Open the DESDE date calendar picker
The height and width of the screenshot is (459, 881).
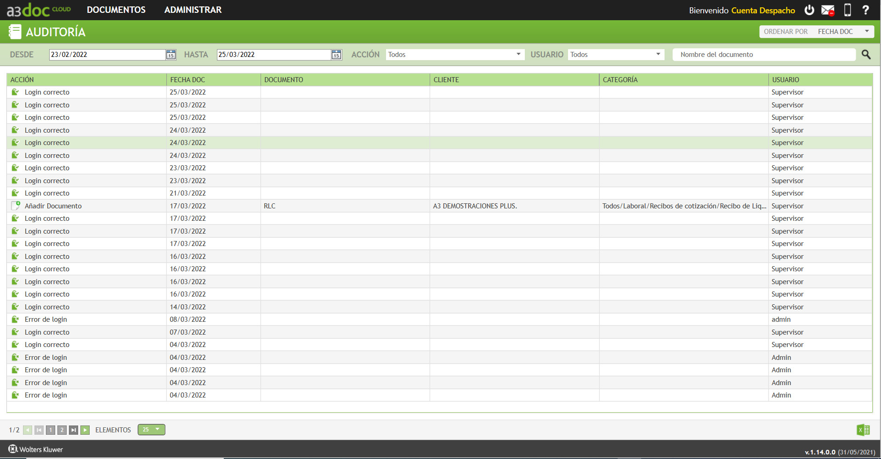coord(170,55)
